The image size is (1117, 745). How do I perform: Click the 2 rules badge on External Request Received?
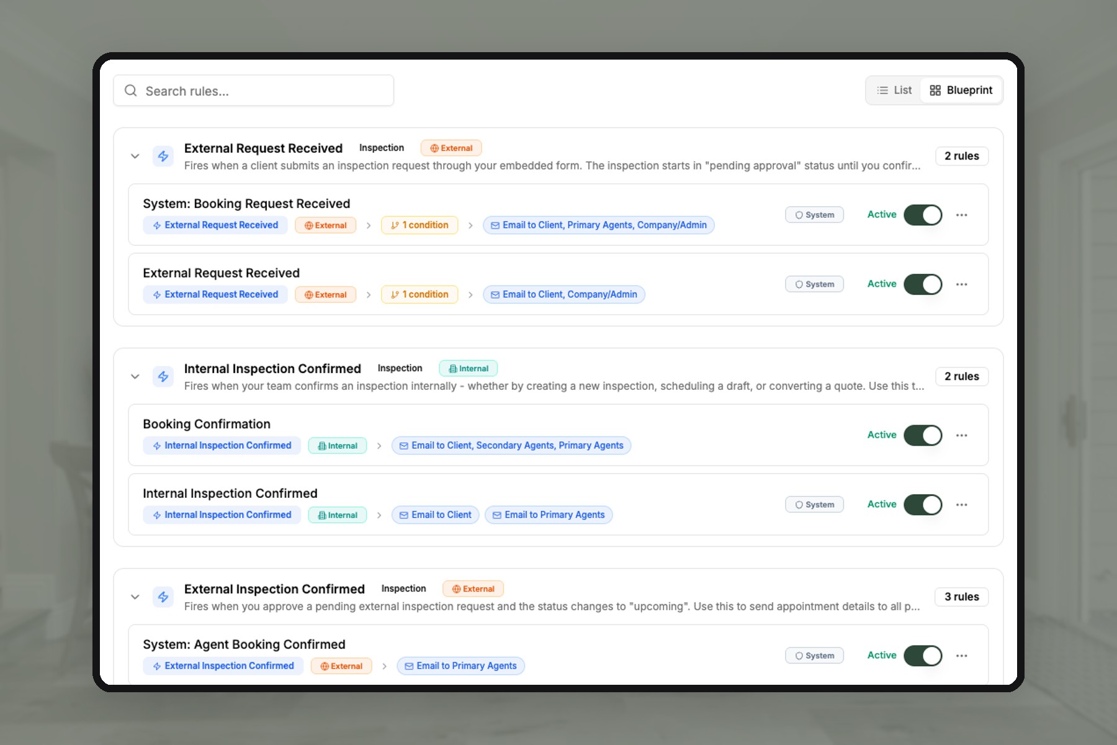pyautogui.click(x=962, y=156)
